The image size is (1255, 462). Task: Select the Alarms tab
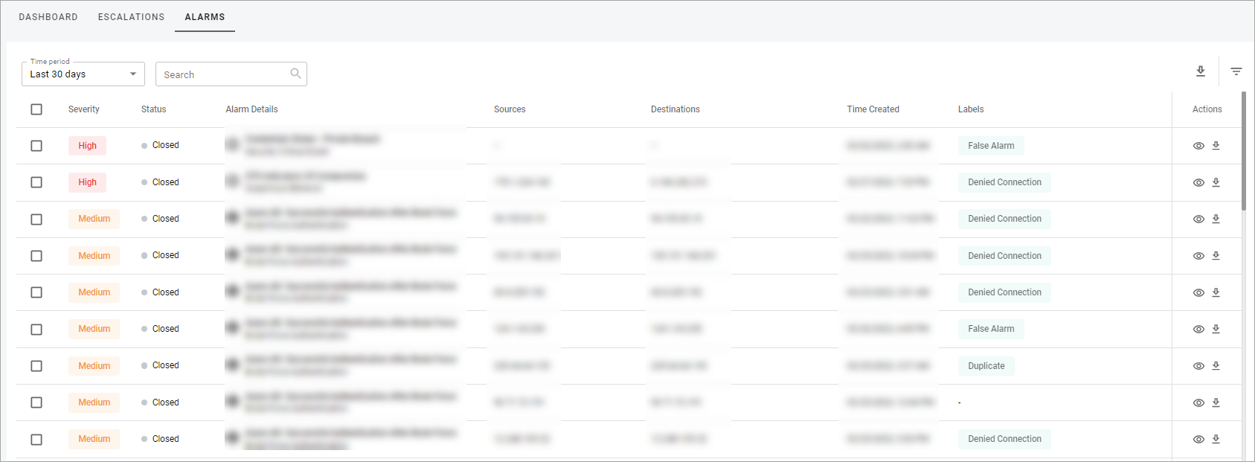click(x=205, y=16)
